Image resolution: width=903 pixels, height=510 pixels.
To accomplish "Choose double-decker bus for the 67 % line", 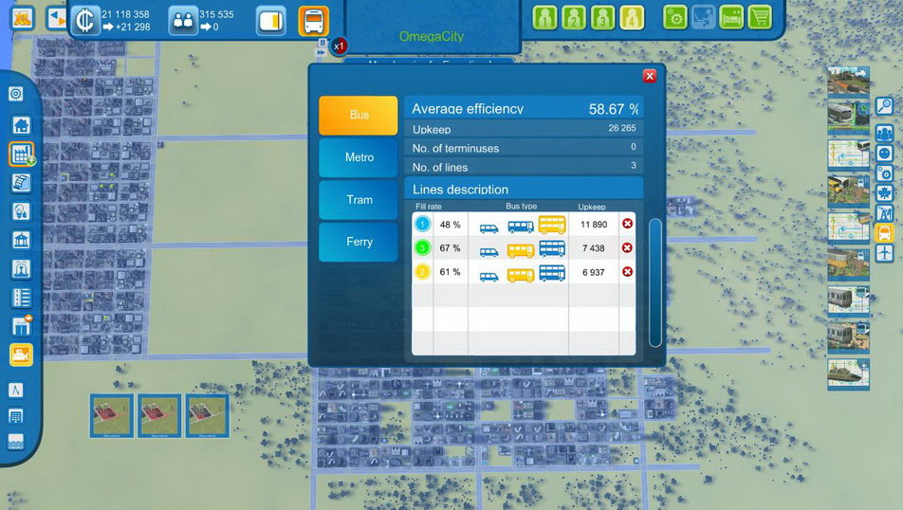I will click(552, 248).
